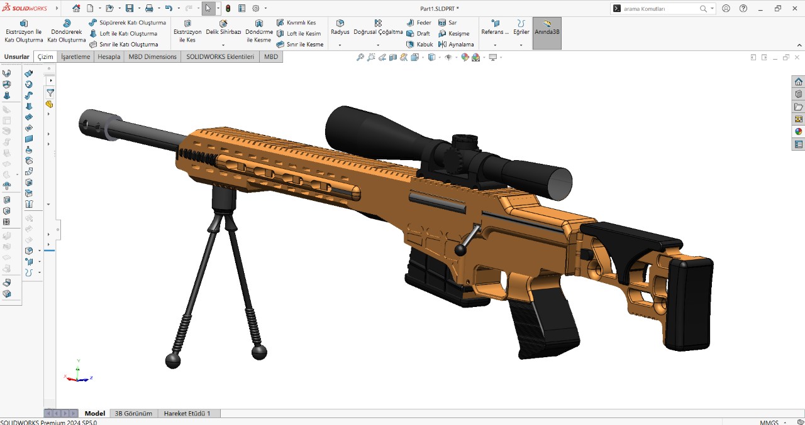Switch to Hareket Etüdü 1 tab
Screen dimensions: 805x425
click(187, 414)
